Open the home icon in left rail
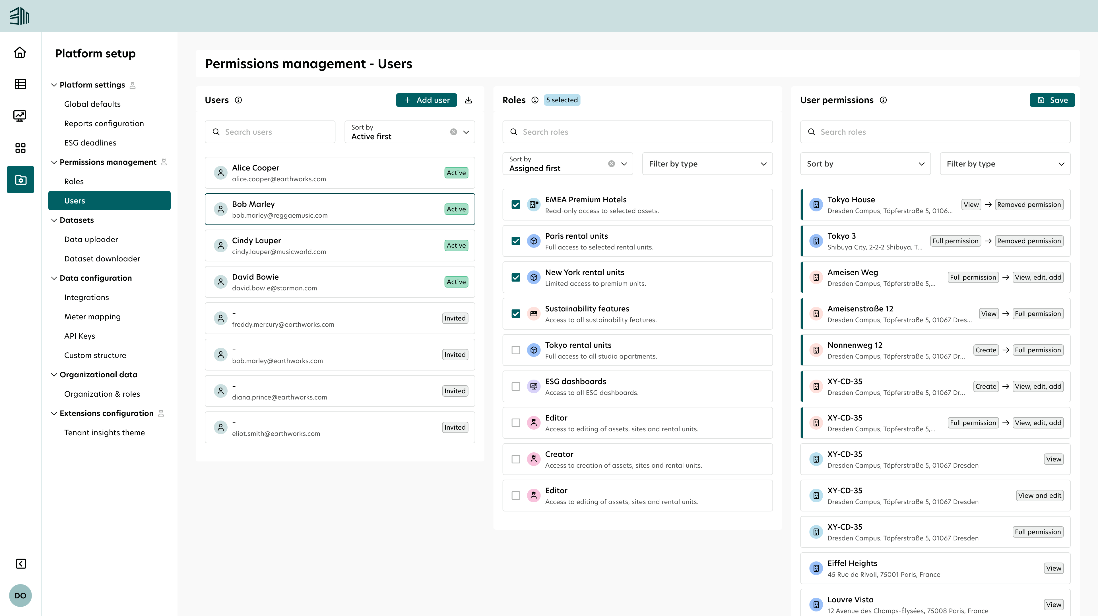 (x=20, y=52)
